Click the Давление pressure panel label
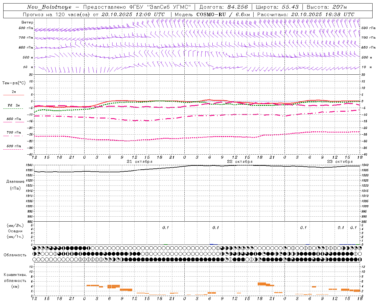This screenshot has height=301, width=377. coord(15,182)
